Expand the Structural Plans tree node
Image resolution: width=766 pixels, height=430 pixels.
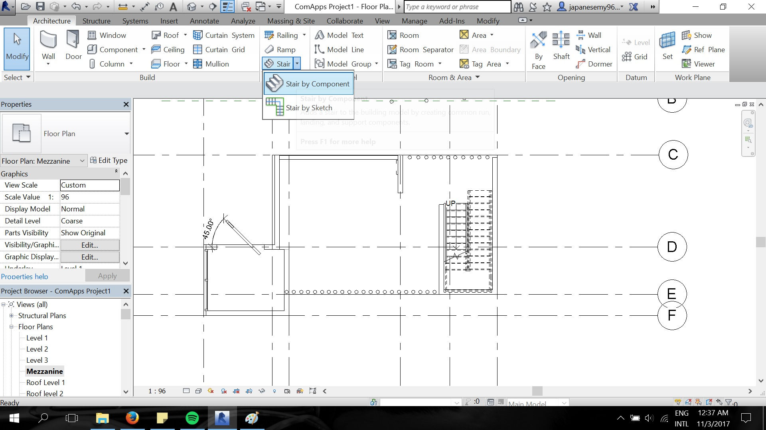tap(11, 315)
